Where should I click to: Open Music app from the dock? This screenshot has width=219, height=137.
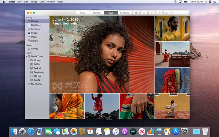[116, 132]
